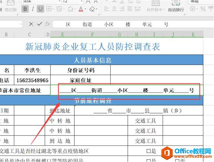Apply the red font color A

coord(81,9)
